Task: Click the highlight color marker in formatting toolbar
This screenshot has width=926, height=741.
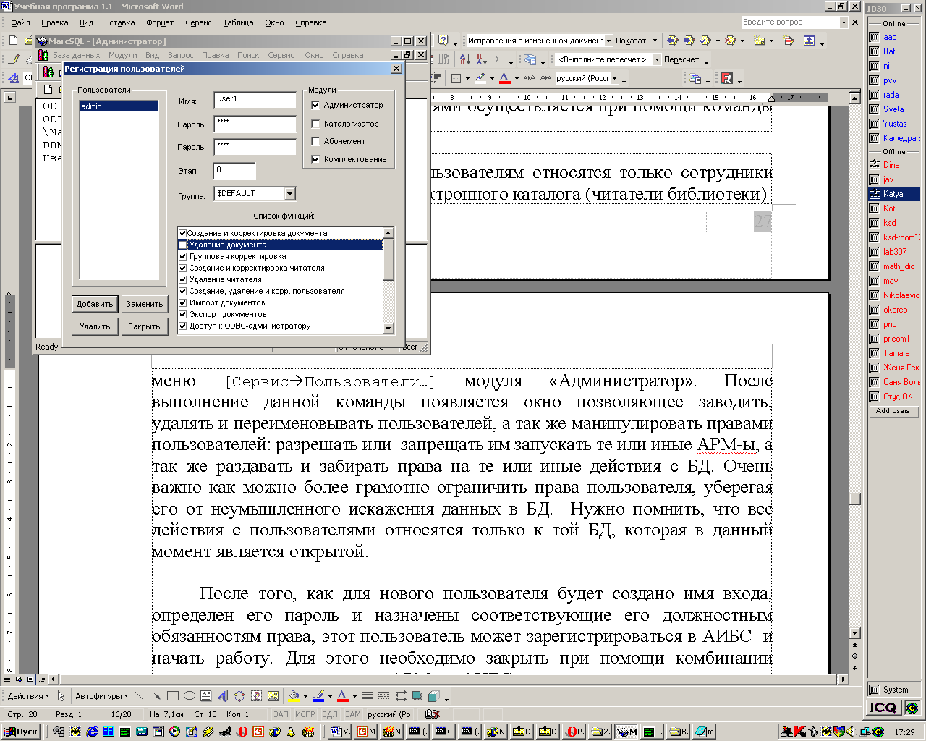Action: tap(480, 78)
